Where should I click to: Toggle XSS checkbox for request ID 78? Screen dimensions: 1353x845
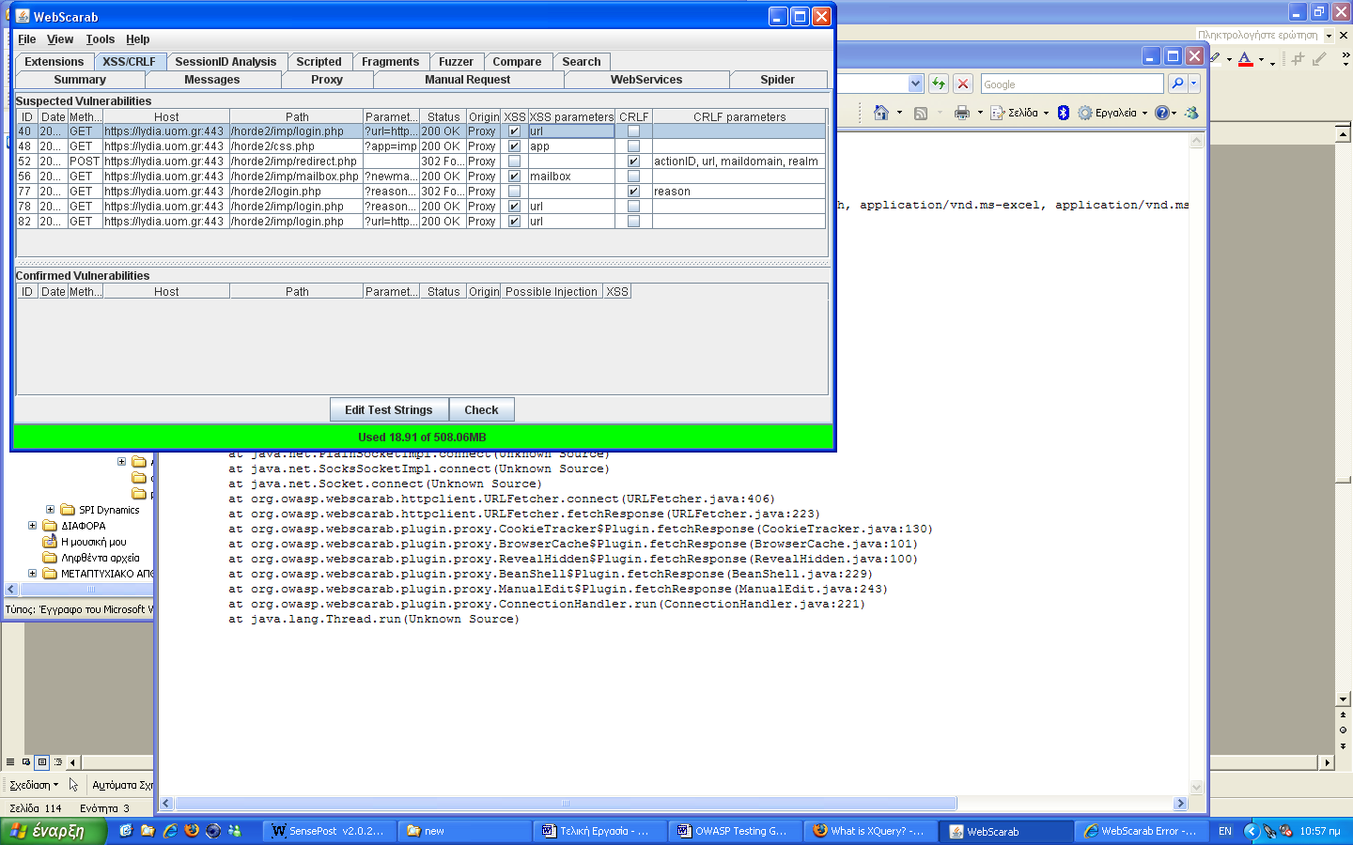click(x=514, y=207)
